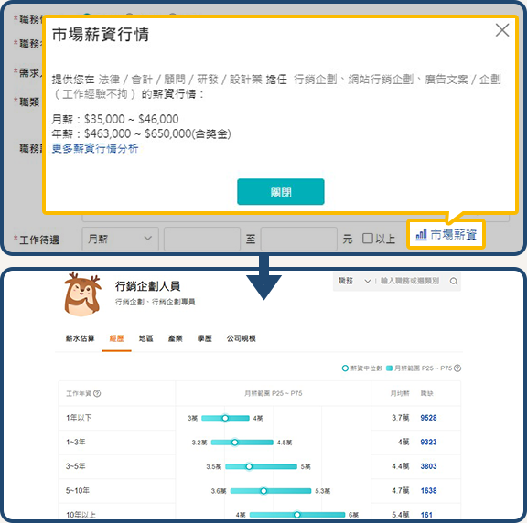Open 3803 job openings link
Screen dimensions: 527x523
pos(428,466)
